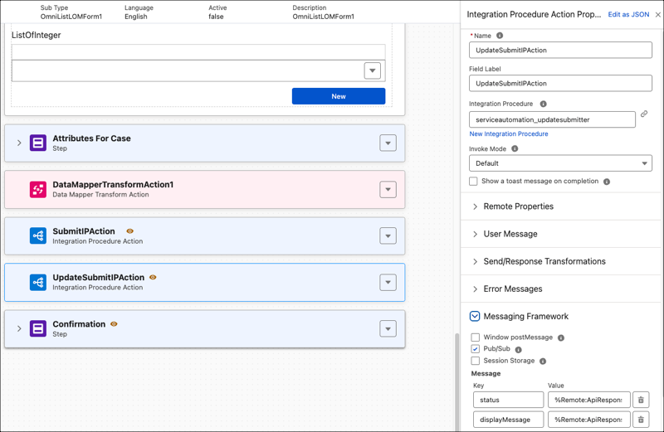
Task: Click info icon next to Window postMessage
Action: click(561, 337)
